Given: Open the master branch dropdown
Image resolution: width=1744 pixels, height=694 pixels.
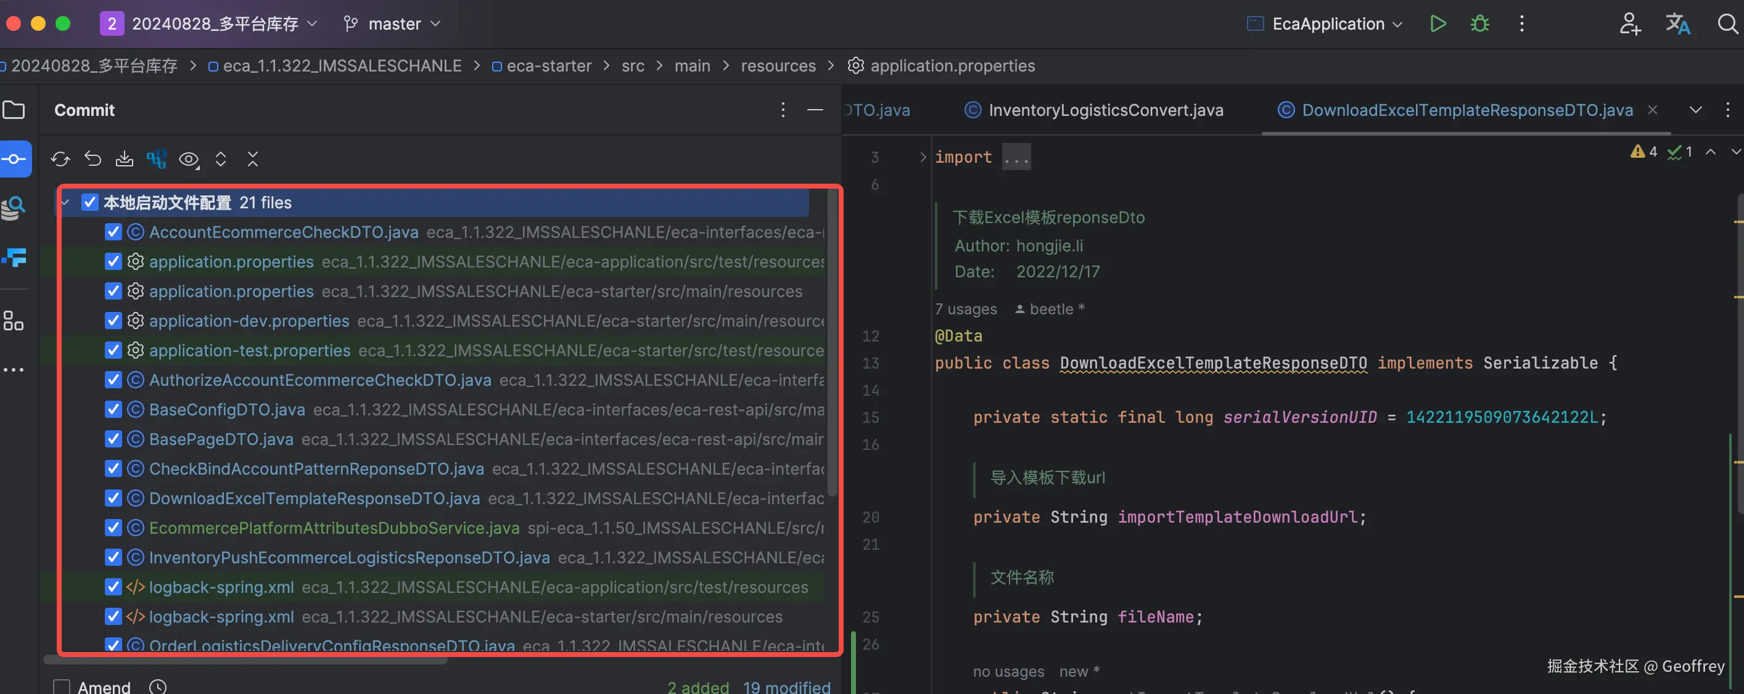Looking at the screenshot, I should click(x=393, y=23).
